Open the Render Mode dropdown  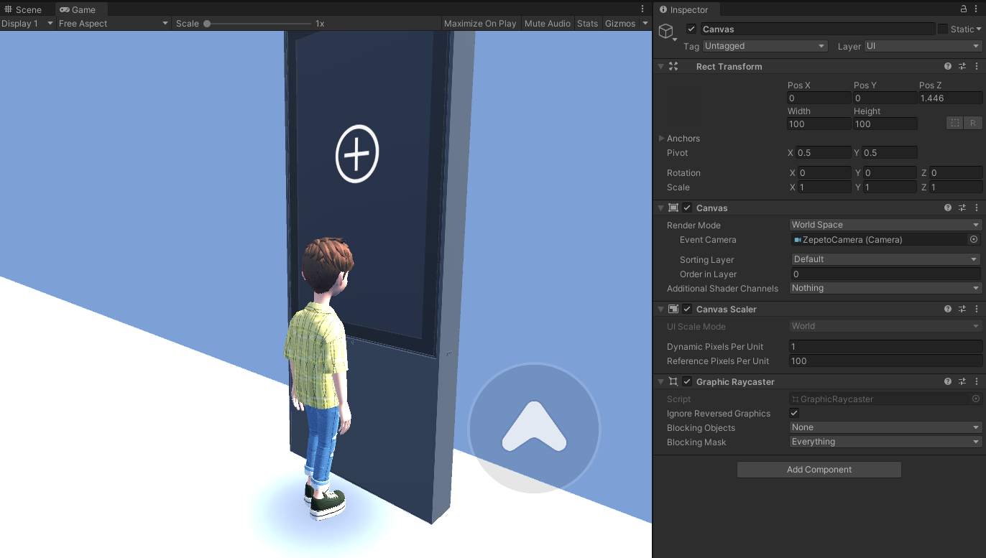click(885, 224)
